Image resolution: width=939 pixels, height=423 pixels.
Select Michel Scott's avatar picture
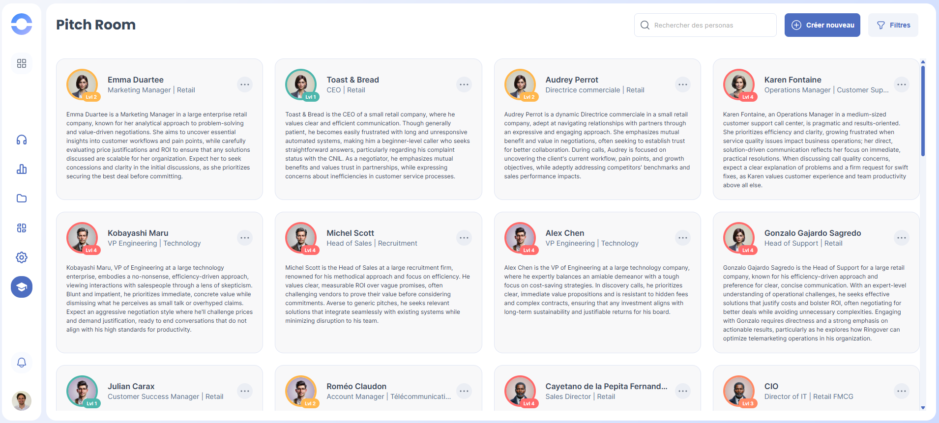301,237
